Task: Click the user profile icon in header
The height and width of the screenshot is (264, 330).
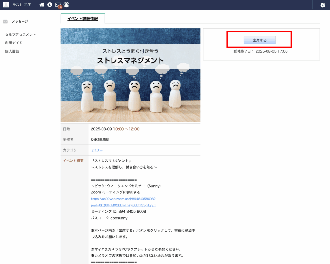Action: 66,5
